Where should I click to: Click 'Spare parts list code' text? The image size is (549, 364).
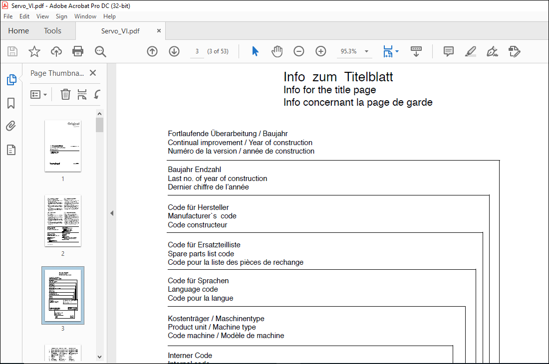pyautogui.click(x=201, y=254)
